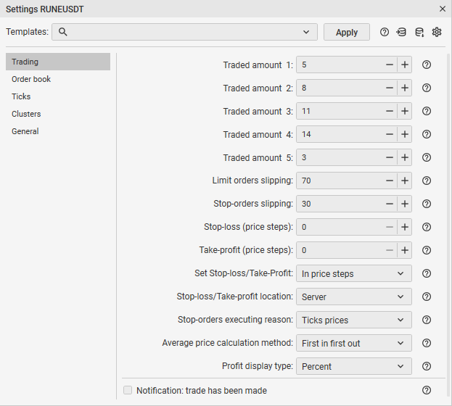Decrease Traded amount 3 with minus
Screen dimensions: 452x406
pos(390,111)
